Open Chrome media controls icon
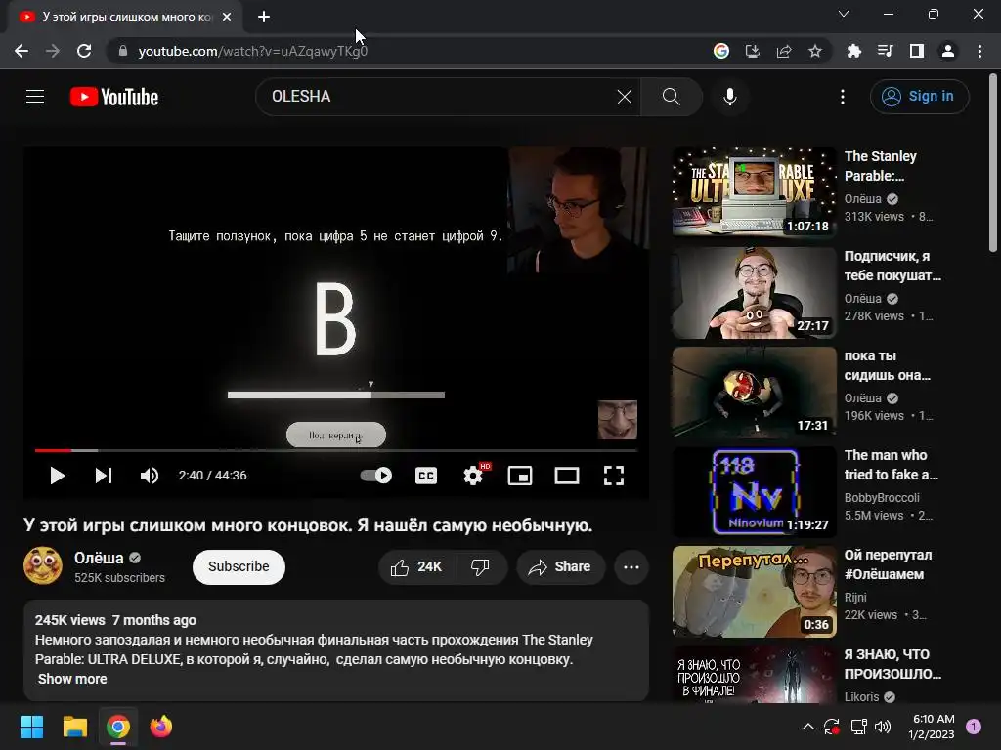 pos(886,51)
